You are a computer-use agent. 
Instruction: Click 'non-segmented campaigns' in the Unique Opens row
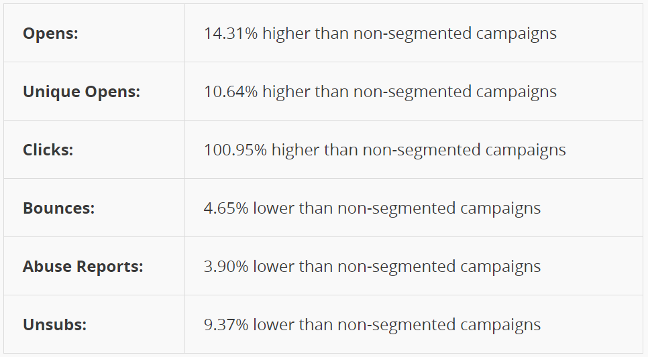455,92
